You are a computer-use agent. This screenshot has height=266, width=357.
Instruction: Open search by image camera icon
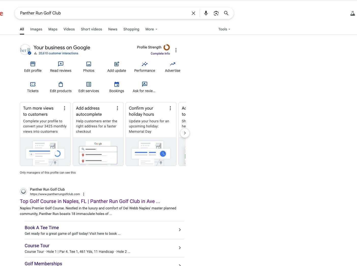pos(216,13)
